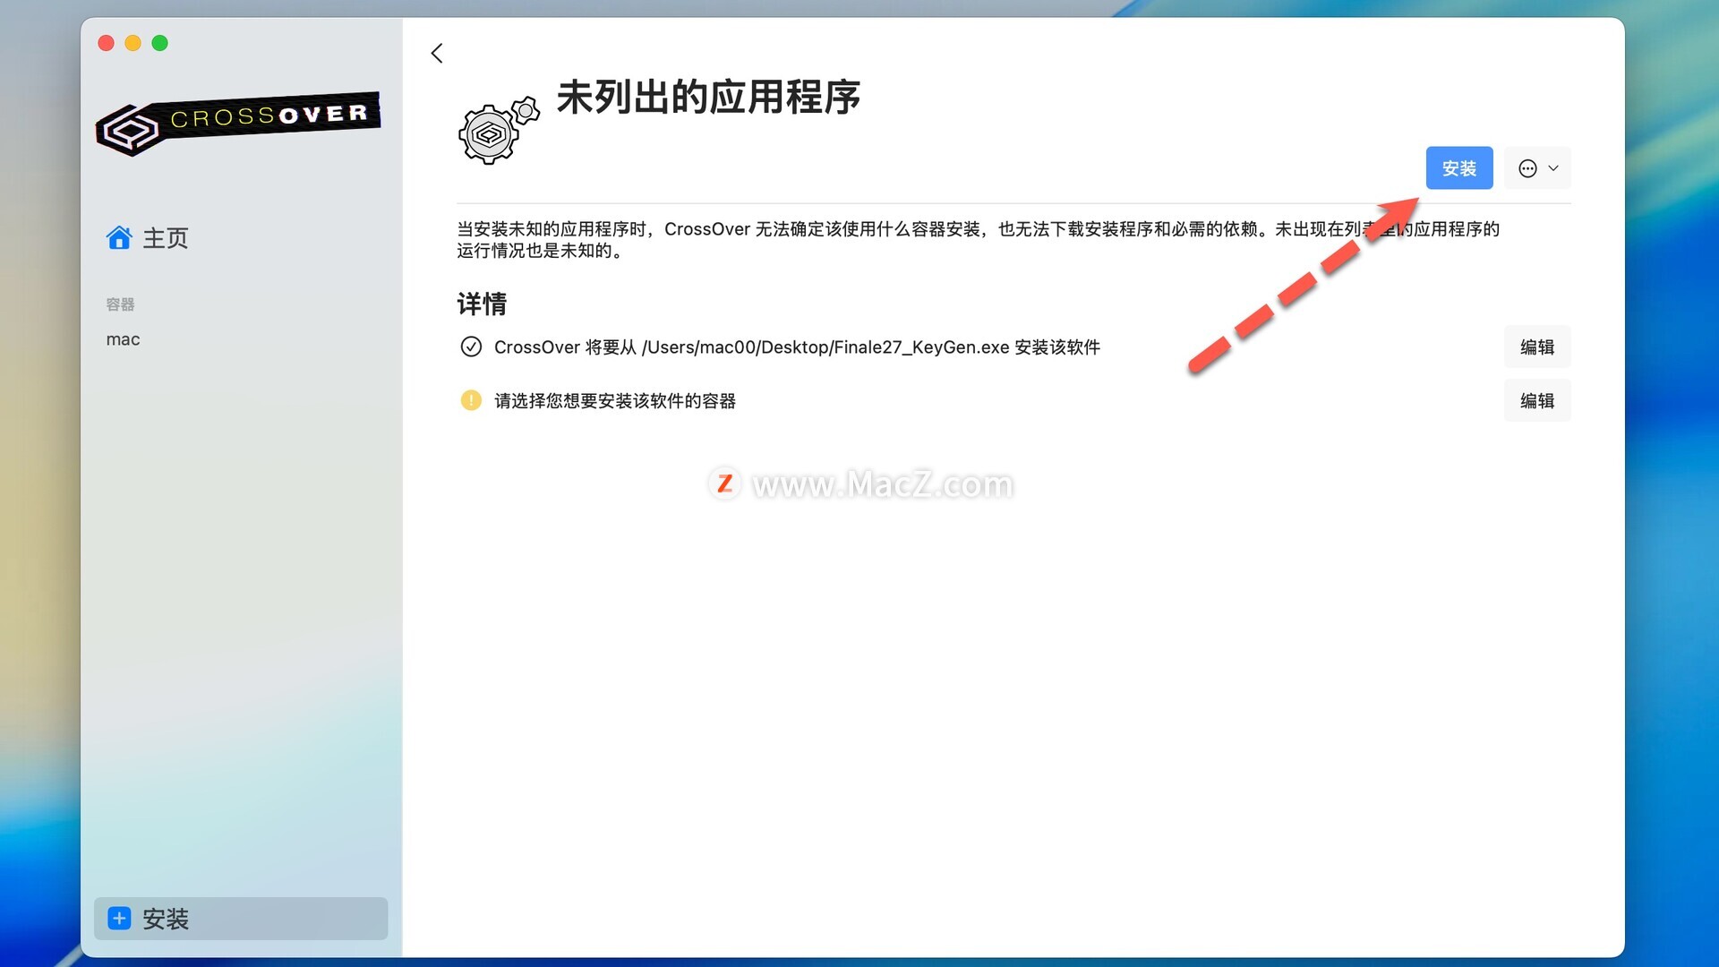Click the yellow minimize window button
The width and height of the screenshot is (1719, 967).
coord(133,43)
